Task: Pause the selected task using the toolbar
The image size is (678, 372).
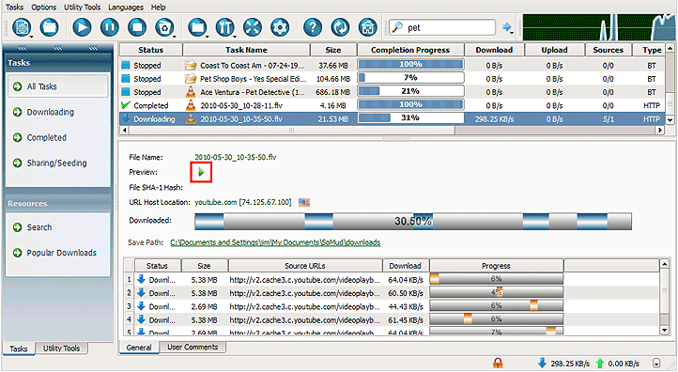Action: 109,27
